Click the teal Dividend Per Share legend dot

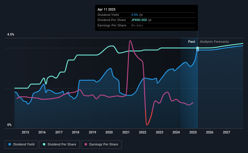click(x=44, y=144)
